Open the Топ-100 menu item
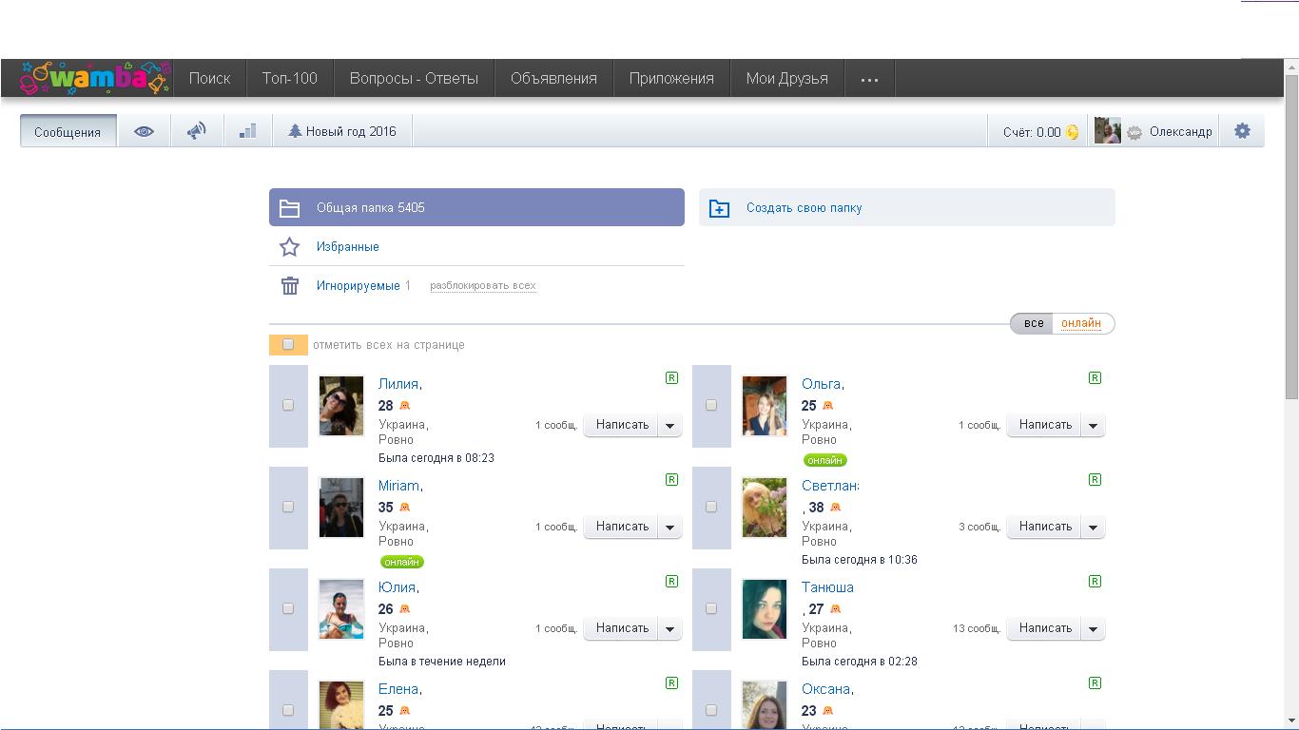The width and height of the screenshot is (1299, 730). coord(289,79)
